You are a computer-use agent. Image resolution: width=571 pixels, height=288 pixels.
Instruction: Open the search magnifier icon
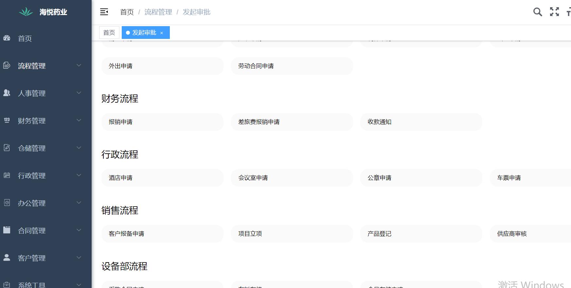coord(538,12)
